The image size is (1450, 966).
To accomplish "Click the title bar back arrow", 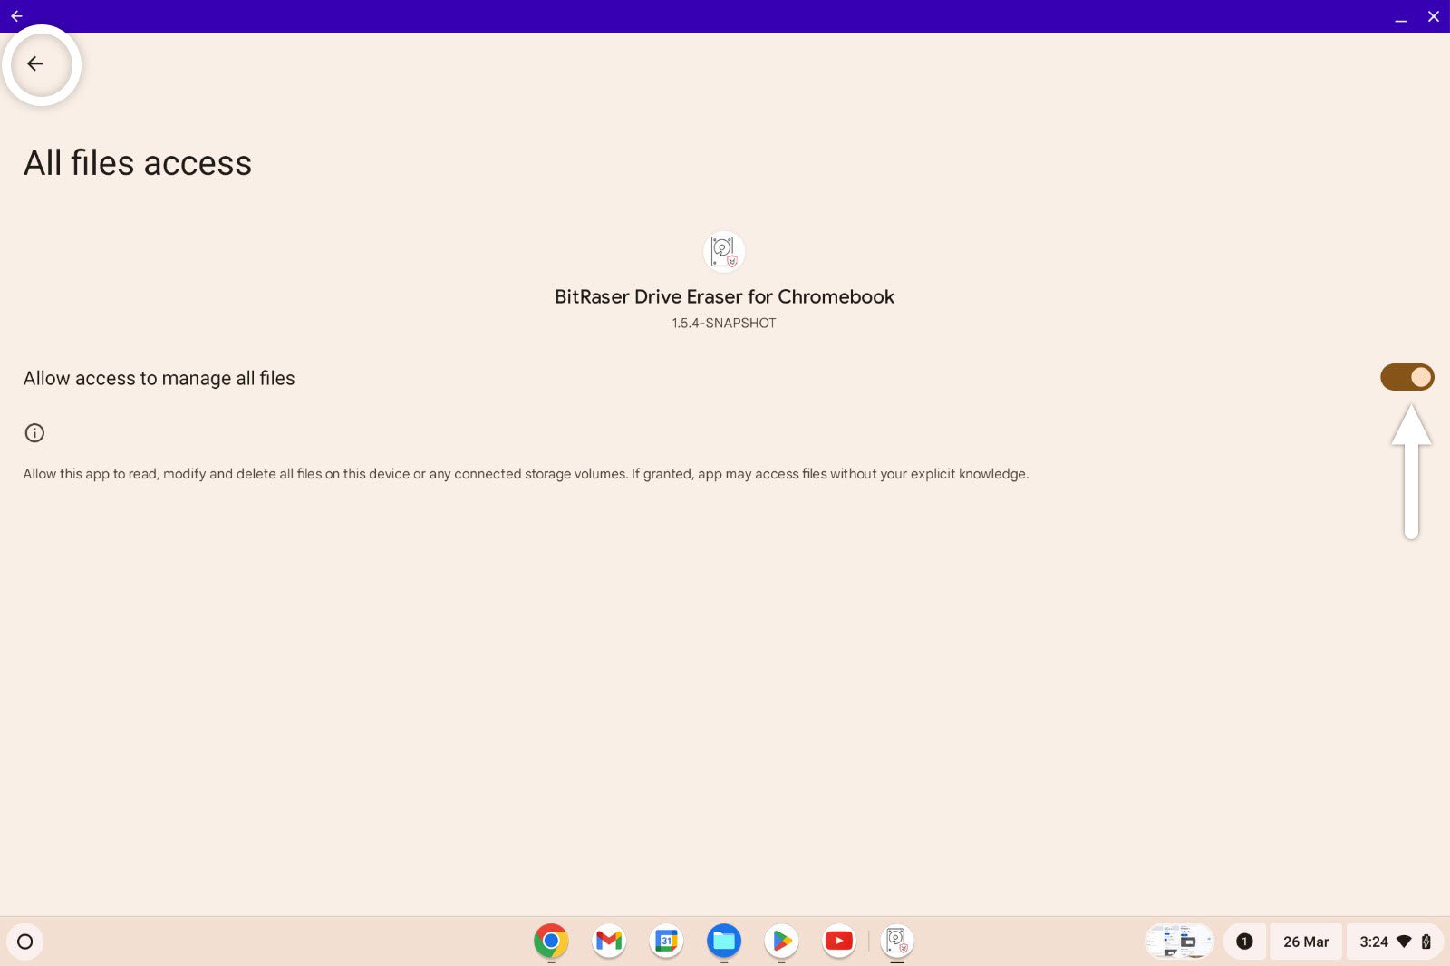I will coord(16,15).
